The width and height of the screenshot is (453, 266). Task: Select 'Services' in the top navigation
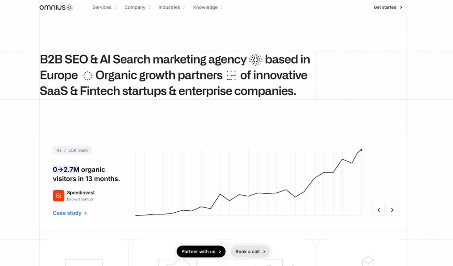pyautogui.click(x=101, y=7)
